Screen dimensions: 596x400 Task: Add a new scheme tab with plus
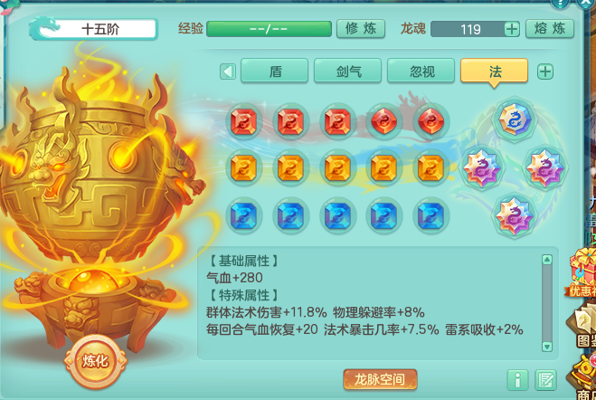pyautogui.click(x=545, y=71)
